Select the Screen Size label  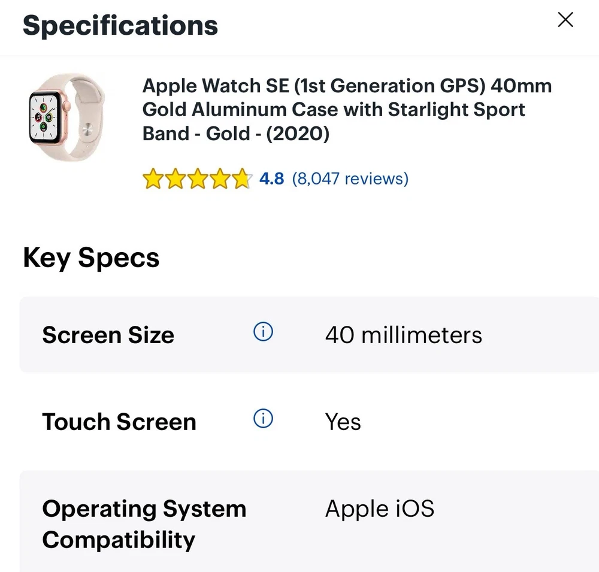(108, 335)
